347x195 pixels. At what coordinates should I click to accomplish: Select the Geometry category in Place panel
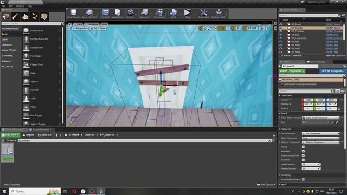pyautogui.click(x=7, y=56)
